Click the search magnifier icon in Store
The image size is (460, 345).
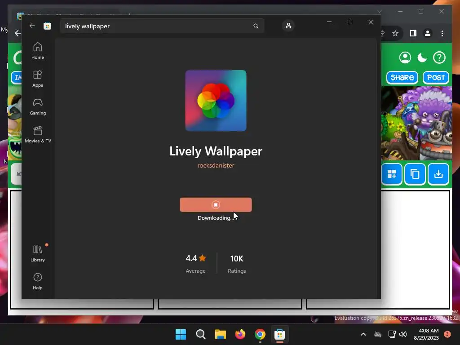(256, 26)
